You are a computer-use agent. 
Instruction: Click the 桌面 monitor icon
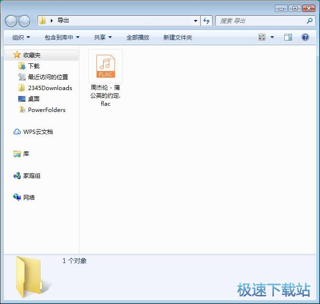(22, 99)
